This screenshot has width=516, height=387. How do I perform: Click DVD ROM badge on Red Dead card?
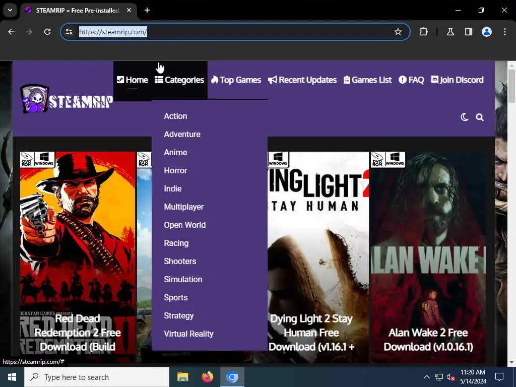[x=27, y=160]
